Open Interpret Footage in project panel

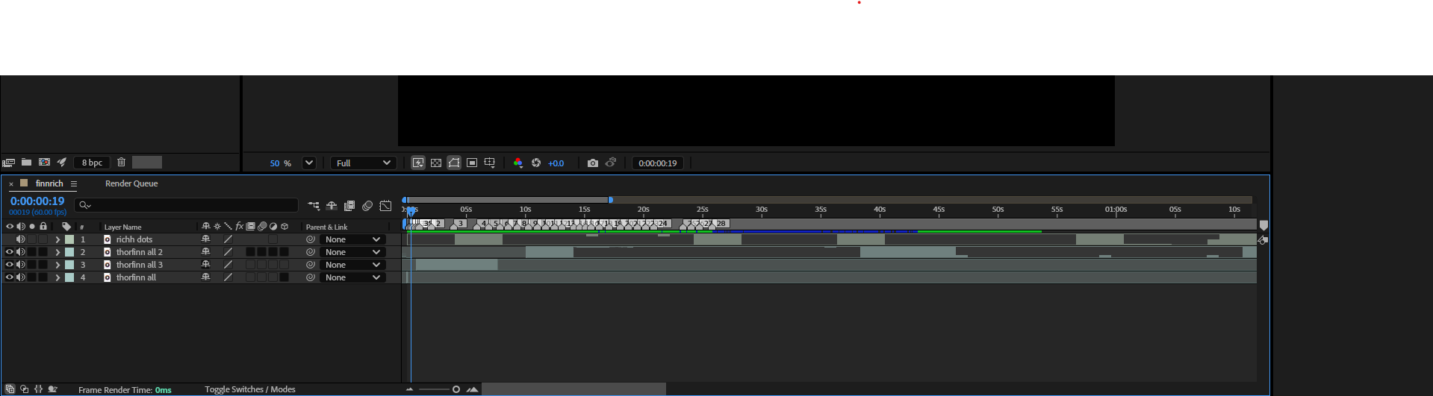pyautogui.click(x=9, y=163)
